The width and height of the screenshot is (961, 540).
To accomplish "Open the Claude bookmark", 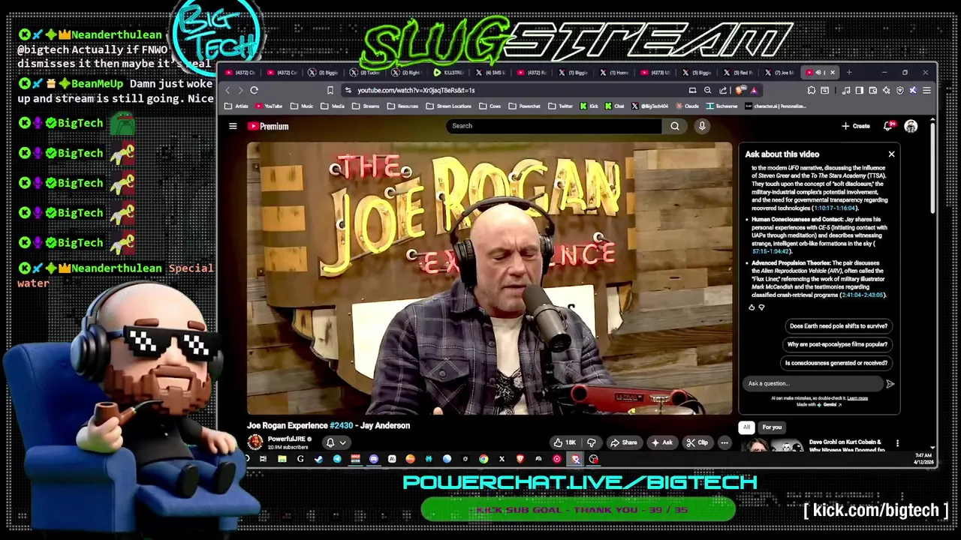I will 686,106.
